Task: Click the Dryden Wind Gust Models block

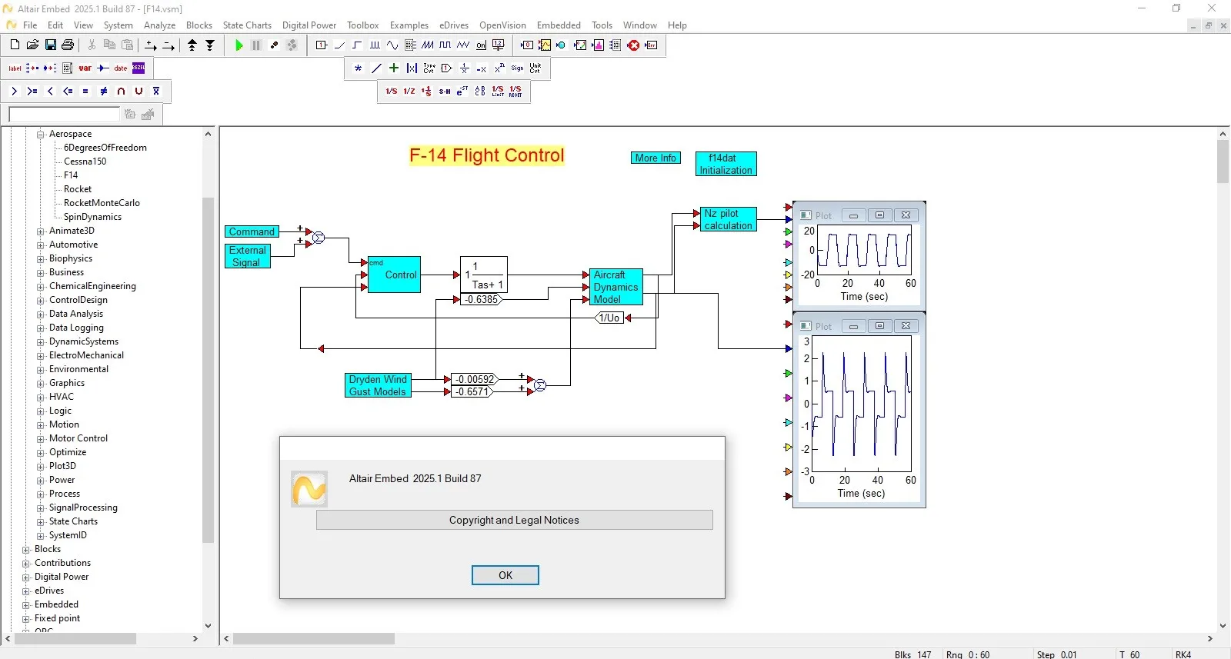Action: coord(377,385)
